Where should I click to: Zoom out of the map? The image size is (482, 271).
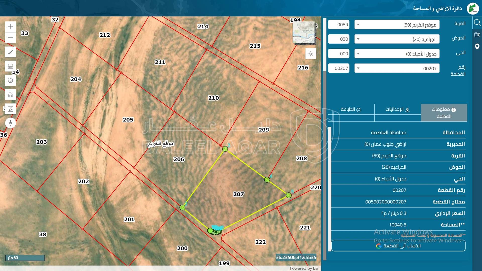(10, 38)
